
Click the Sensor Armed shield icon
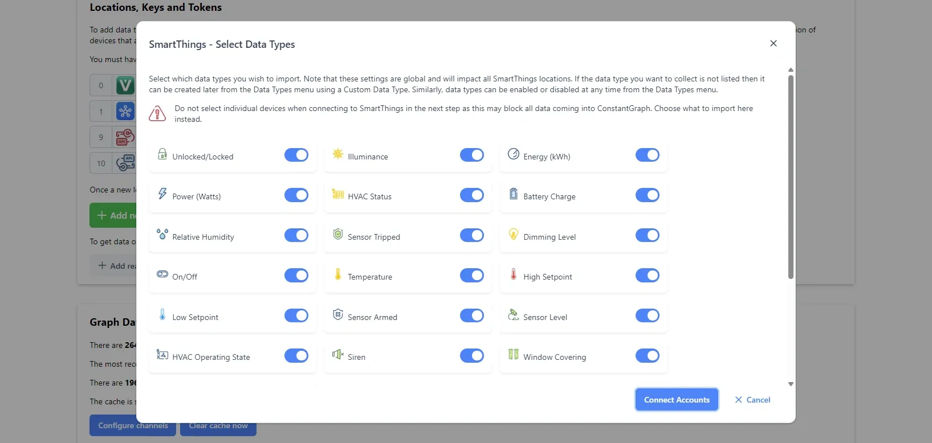point(338,314)
